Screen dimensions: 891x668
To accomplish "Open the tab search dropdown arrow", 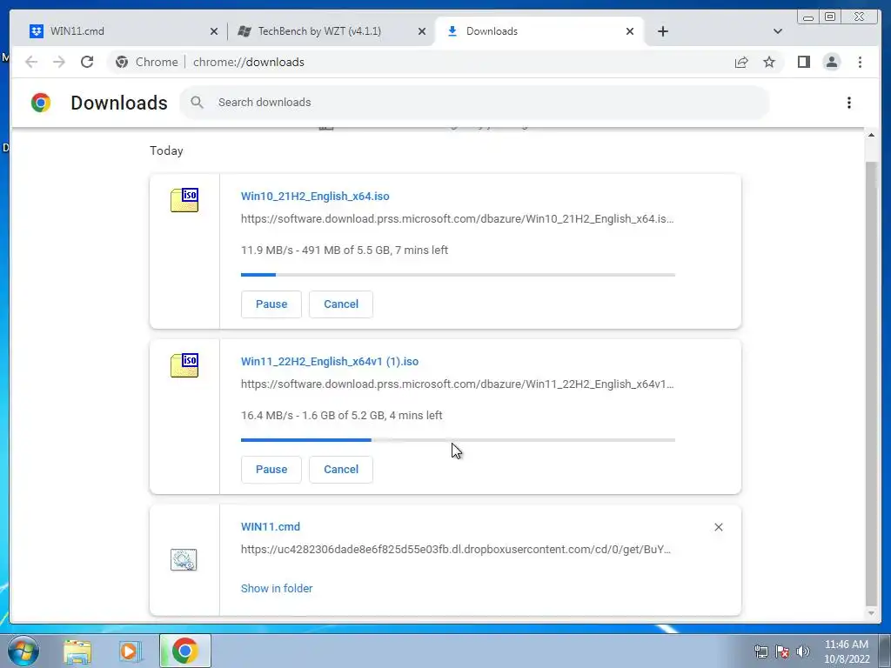I will point(778,31).
